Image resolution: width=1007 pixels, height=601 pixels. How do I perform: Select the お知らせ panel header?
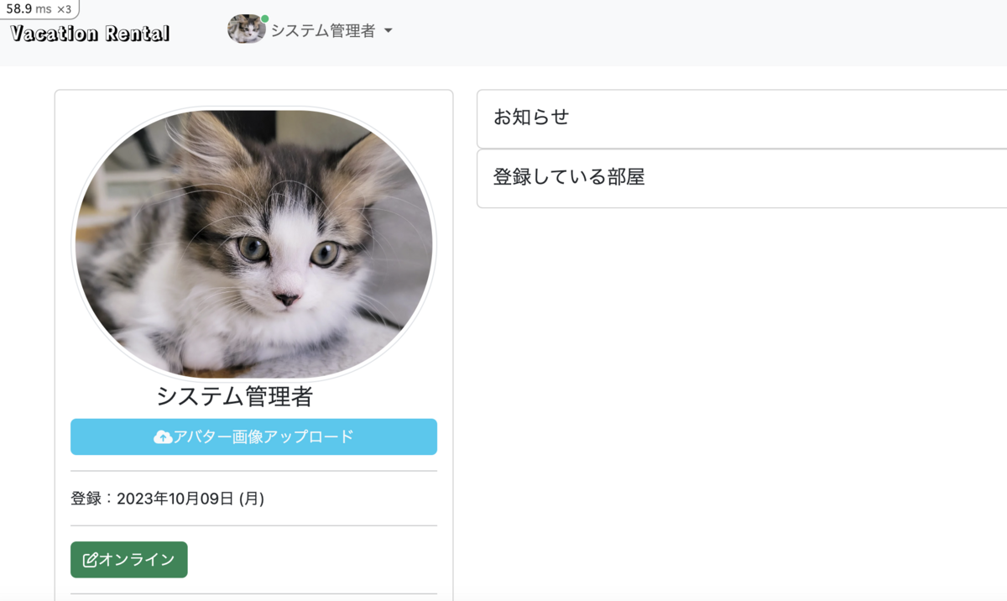[530, 118]
